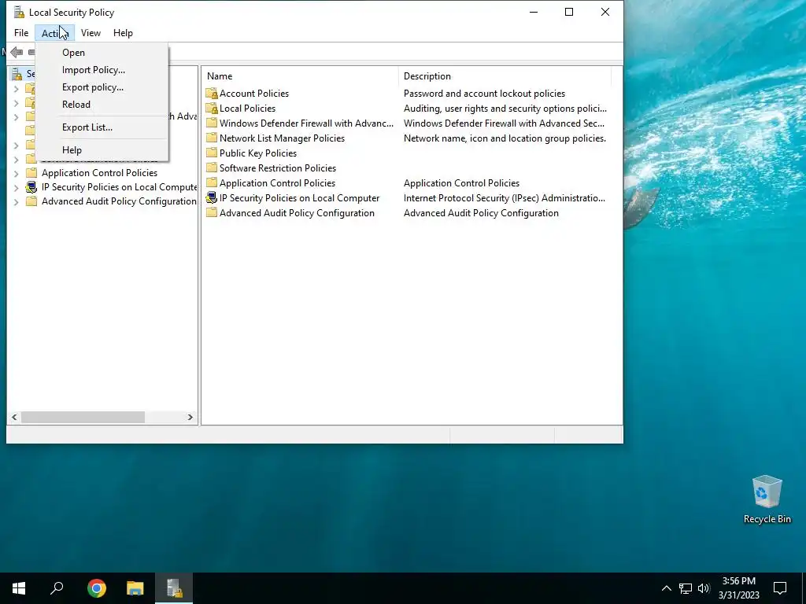Click 'Network name, icon and location group policies.' description
The image size is (806, 604).
coord(505,138)
